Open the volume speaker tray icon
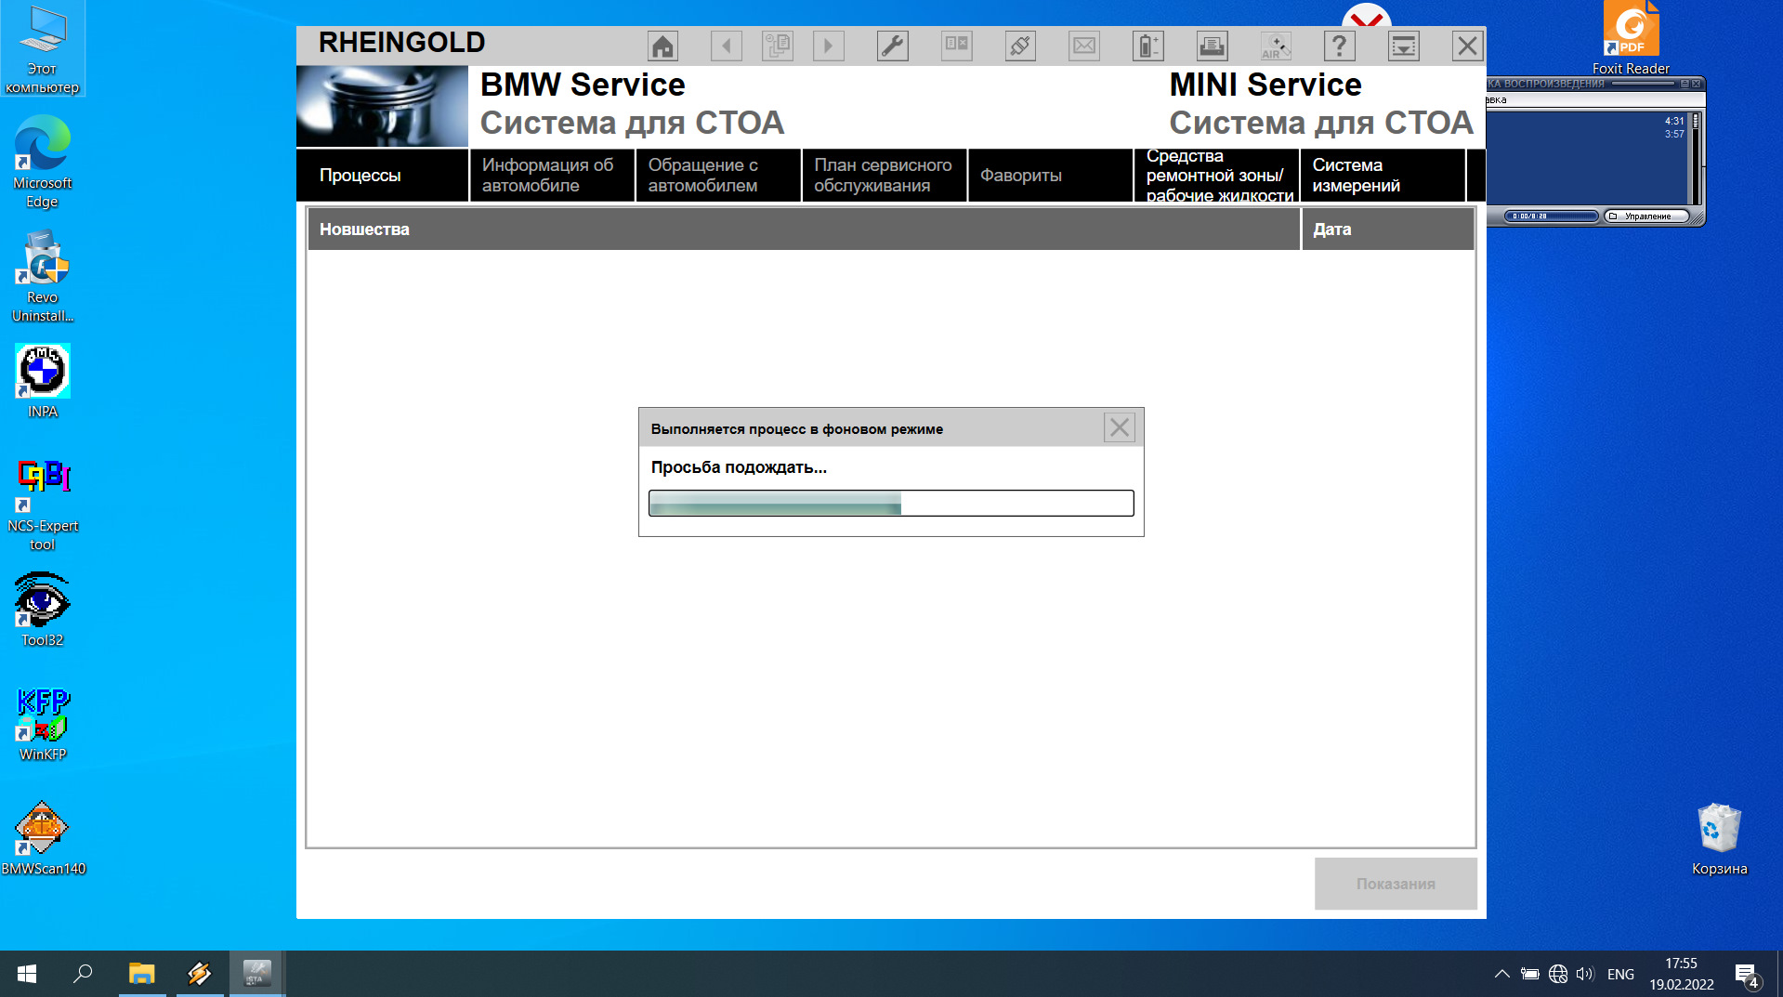 pos(1585,974)
